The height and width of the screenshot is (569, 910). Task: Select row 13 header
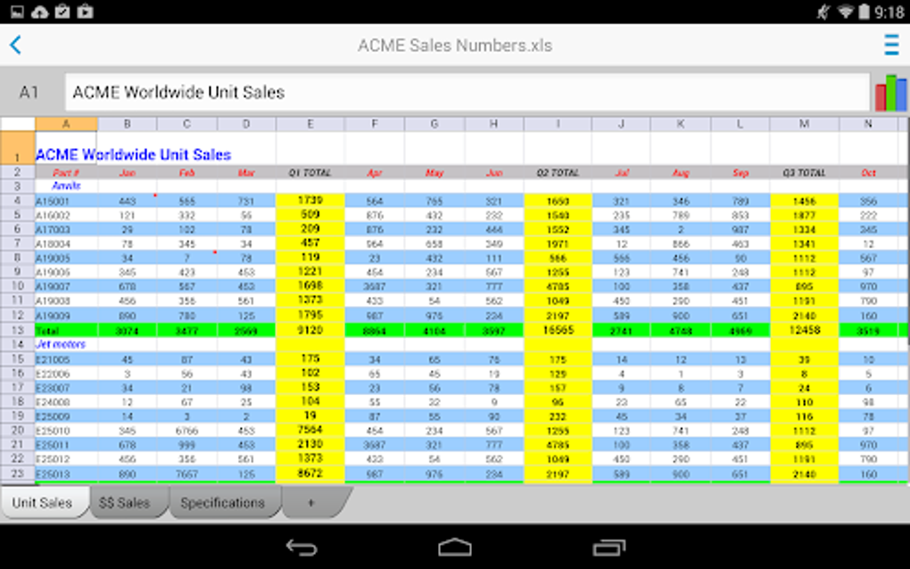tap(18, 330)
